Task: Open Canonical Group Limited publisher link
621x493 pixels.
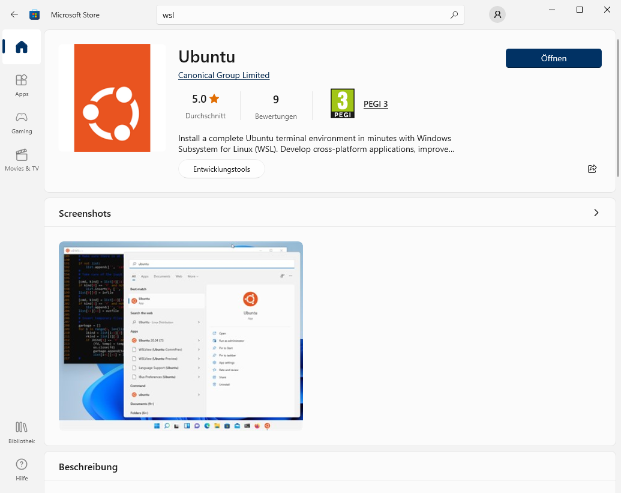Action: 224,75
